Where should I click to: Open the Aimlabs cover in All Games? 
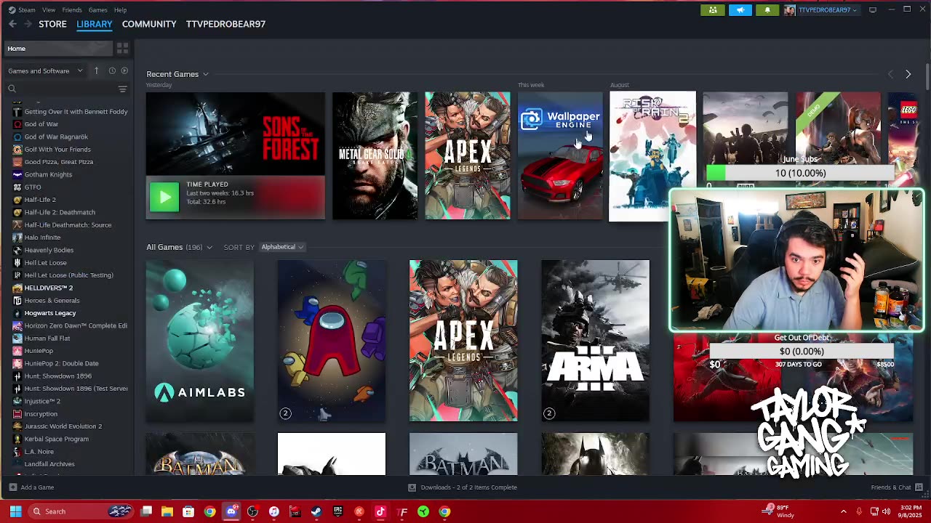coord(200,341)
